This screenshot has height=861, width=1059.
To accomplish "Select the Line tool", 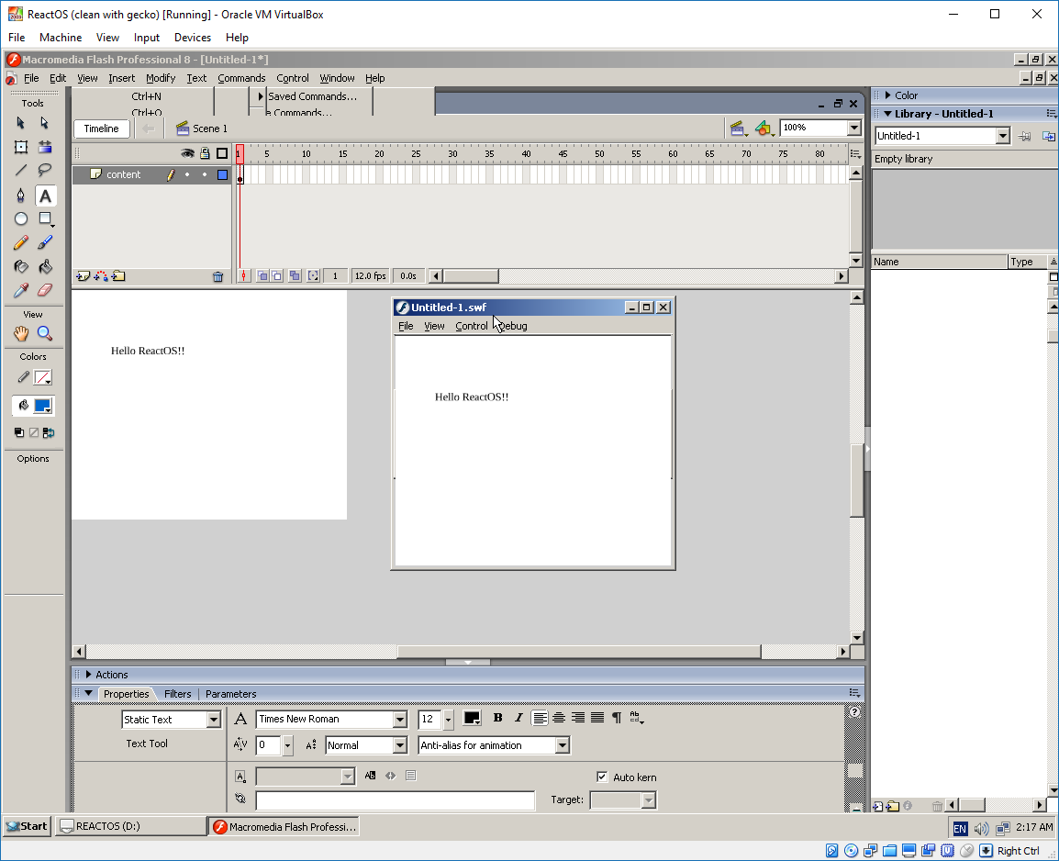I will click(21, 170).
